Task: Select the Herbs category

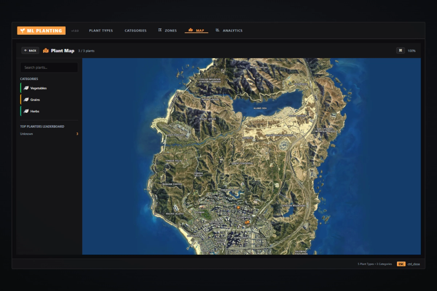Action: (49, 111)
